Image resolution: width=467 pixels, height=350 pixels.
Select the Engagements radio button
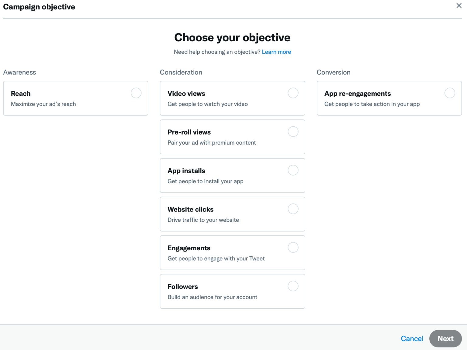point(293,247)
